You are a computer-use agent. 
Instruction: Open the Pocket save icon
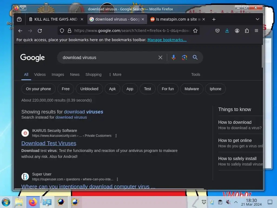217,31
